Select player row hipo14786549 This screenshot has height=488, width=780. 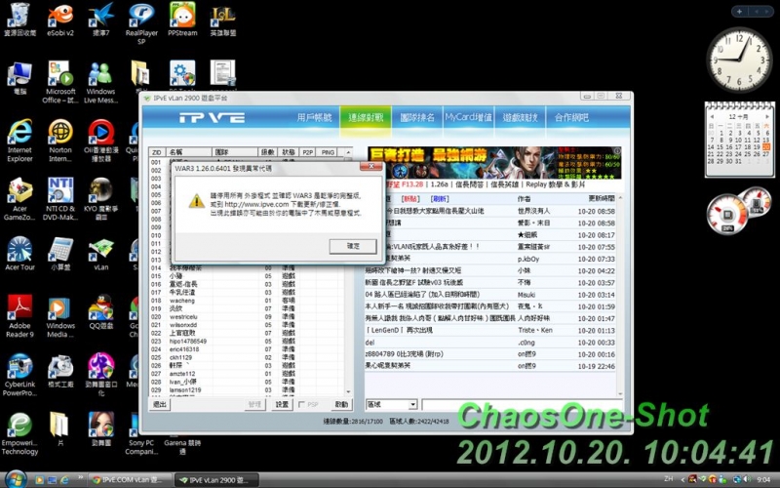247,341
